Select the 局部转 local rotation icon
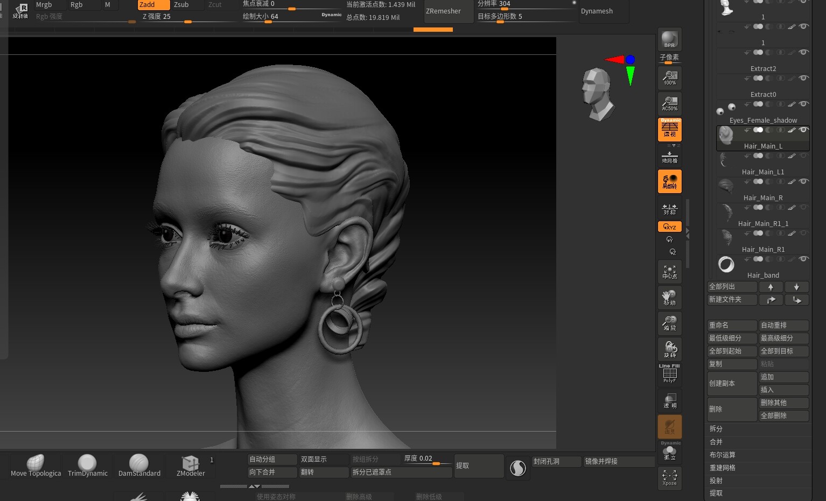 click(669, 181)
